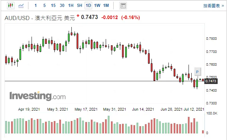Switch to the 1H timeframe
This screenshot has width=227, height=140.
pos(71,6)
